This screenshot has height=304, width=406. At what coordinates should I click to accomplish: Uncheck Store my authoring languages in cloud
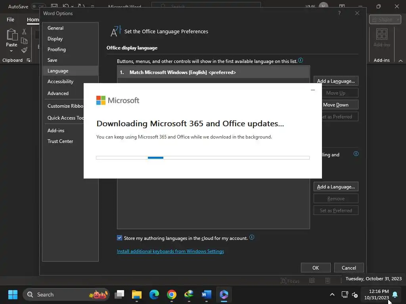pyautogui.click(x=119, y=238)
